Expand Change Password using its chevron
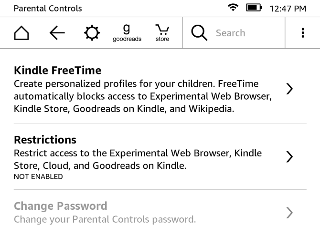320x236 pixels. (289, 213)
